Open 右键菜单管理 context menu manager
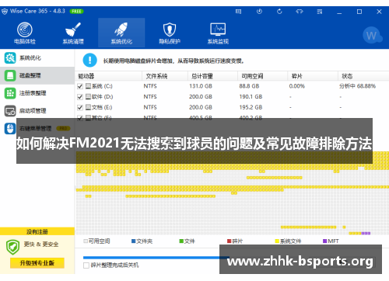This screenshot has width=389, height=281. coord(37,128)
